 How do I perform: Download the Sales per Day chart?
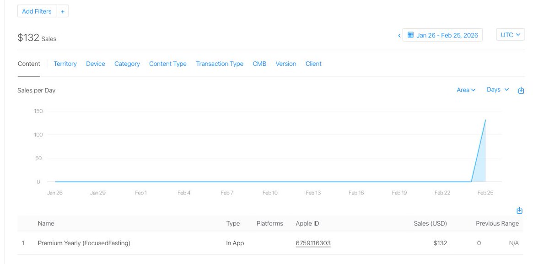tap(521, 91)
